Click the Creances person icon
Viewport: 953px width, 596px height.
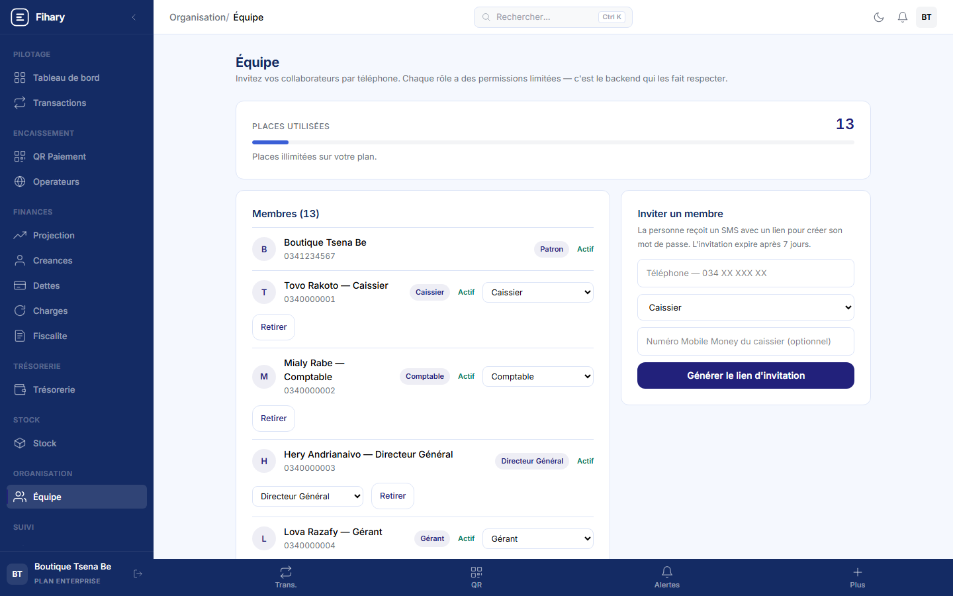coord(20,260)
